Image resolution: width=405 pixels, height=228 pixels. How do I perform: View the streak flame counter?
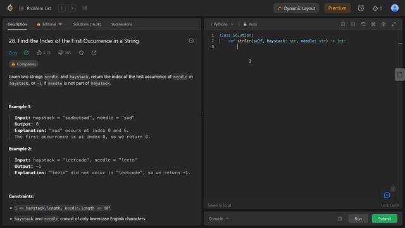click(x=377, y=8)
